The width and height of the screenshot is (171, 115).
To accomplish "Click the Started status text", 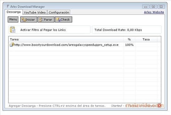I will tap(116, 106).
